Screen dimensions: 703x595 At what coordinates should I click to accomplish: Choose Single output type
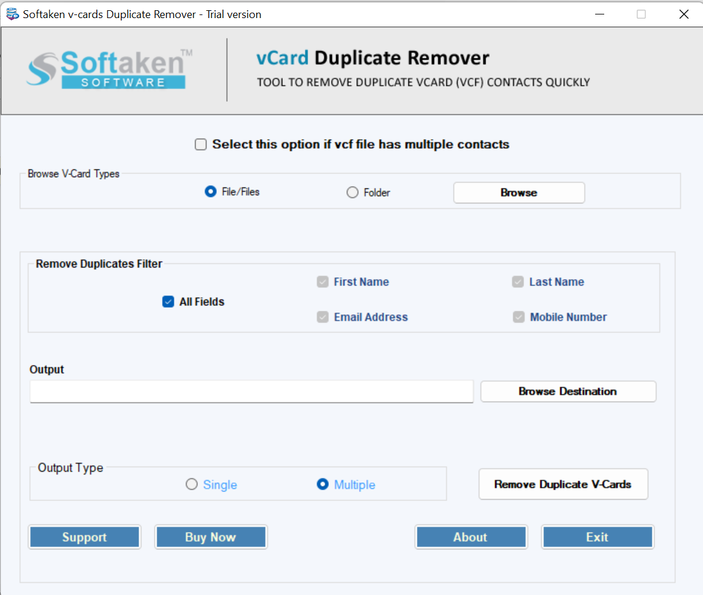(192, 484)
